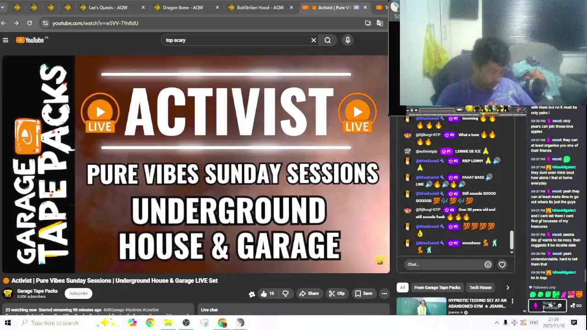Open the Windows Start menu
This screenshot has width=587, height=330.
(x=8, y=323)
